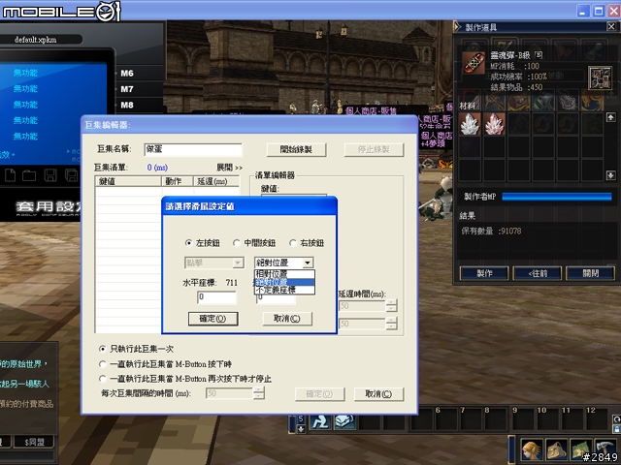Click the 關閉 close button in crafting window
This screenshot has height=465, width=621.
pos(591,273)
